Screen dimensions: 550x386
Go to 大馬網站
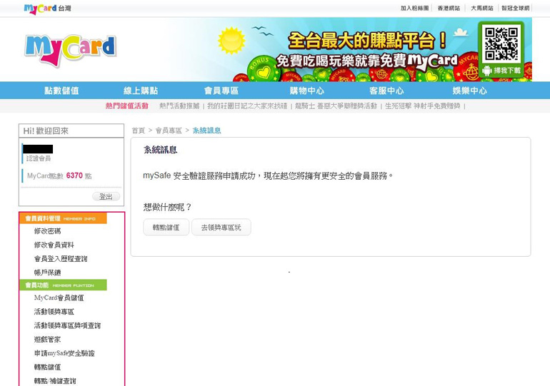tap(481, 8)
